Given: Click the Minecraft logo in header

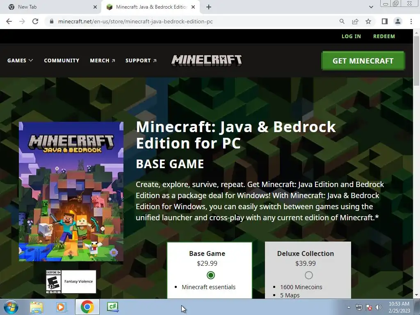Looking at the screenshot, I should pos(207,61).
